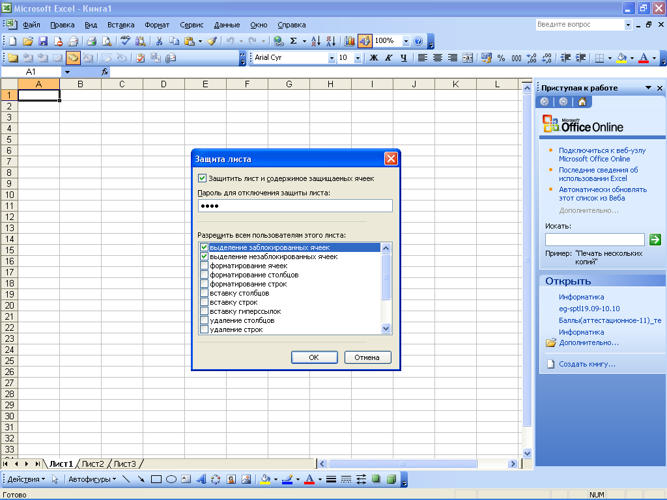Screen dimensions: 667x500
Task: Follow 'Подключиться к веб-узлу Microsoft Office Online'
Action: pyautogui.click(x=603, y=155)
